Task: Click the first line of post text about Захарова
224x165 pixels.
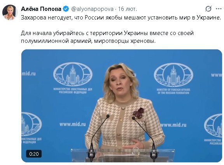Action: coord(121,18)
